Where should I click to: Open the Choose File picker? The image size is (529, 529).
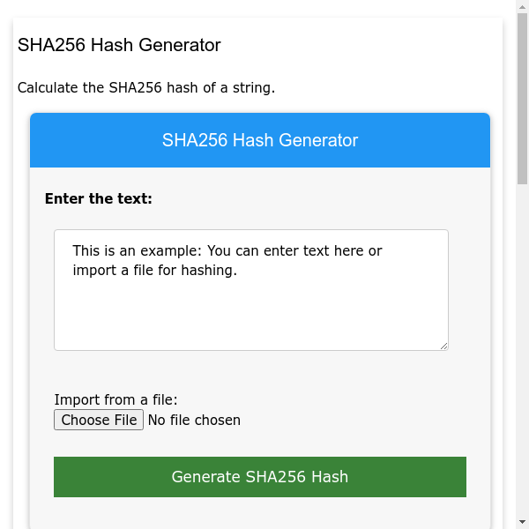pyautogui.click(x=97, y=420)
